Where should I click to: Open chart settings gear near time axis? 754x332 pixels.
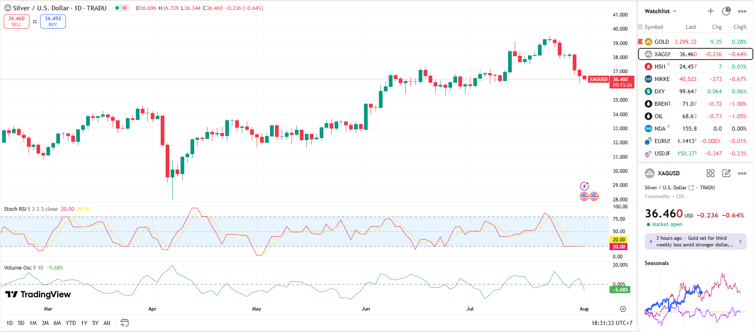[x=623, y=309]
